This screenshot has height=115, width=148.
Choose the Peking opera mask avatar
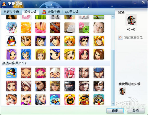click(11, 28)
